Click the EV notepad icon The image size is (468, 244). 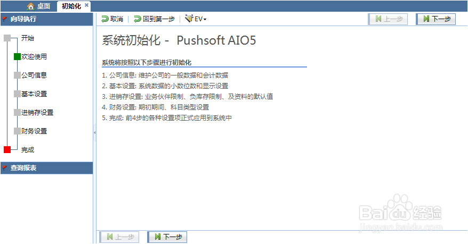click(x=189, y=19)
